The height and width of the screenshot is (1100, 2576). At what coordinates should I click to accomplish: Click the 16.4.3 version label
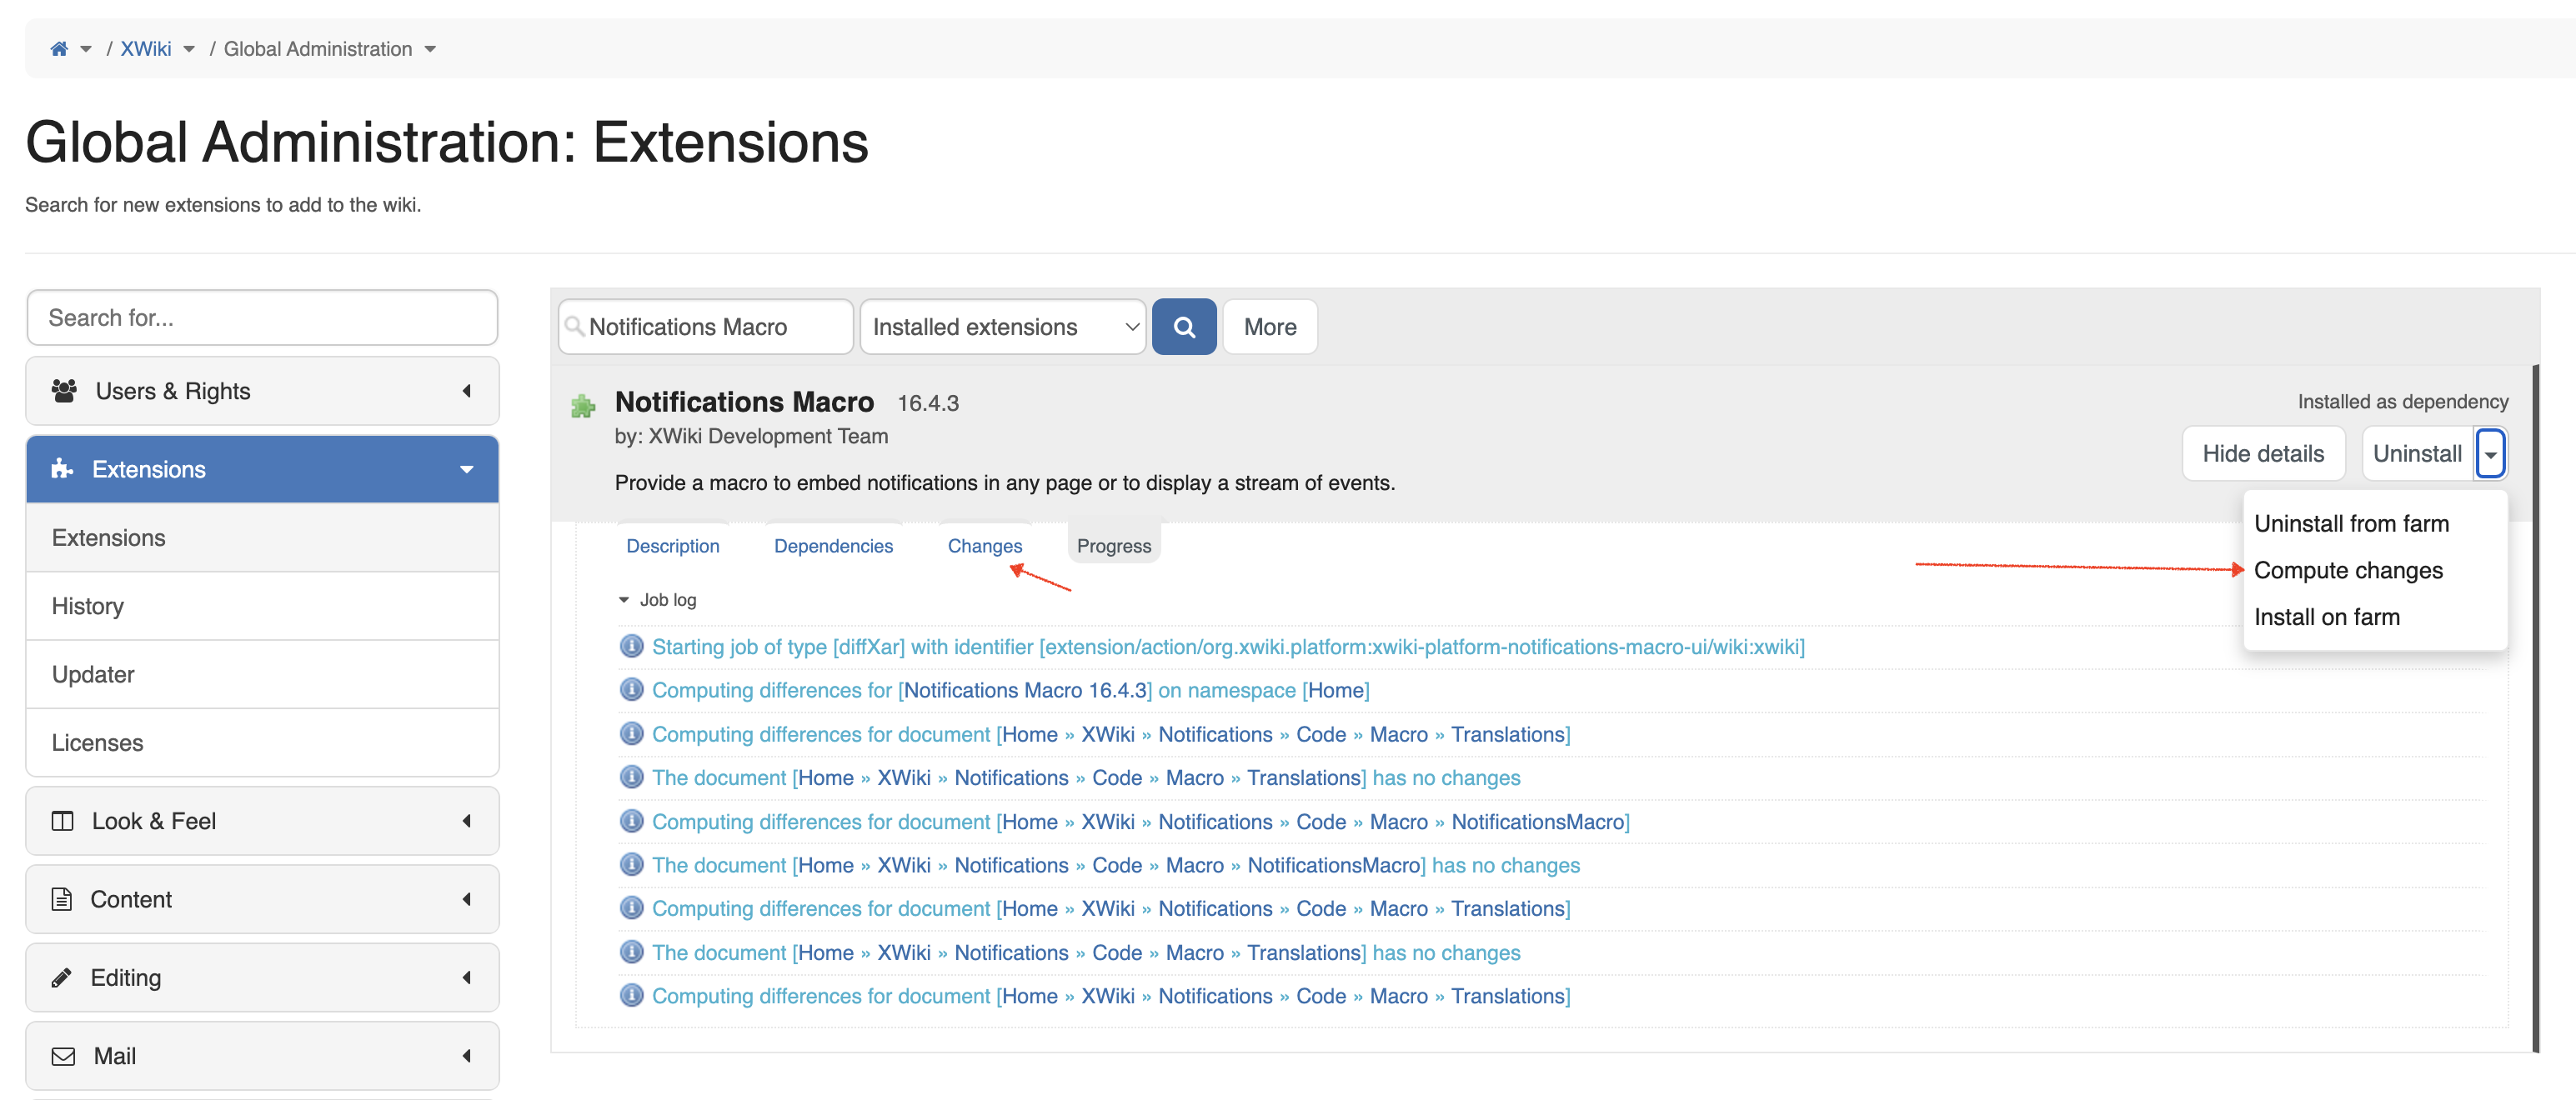[927, 403]
